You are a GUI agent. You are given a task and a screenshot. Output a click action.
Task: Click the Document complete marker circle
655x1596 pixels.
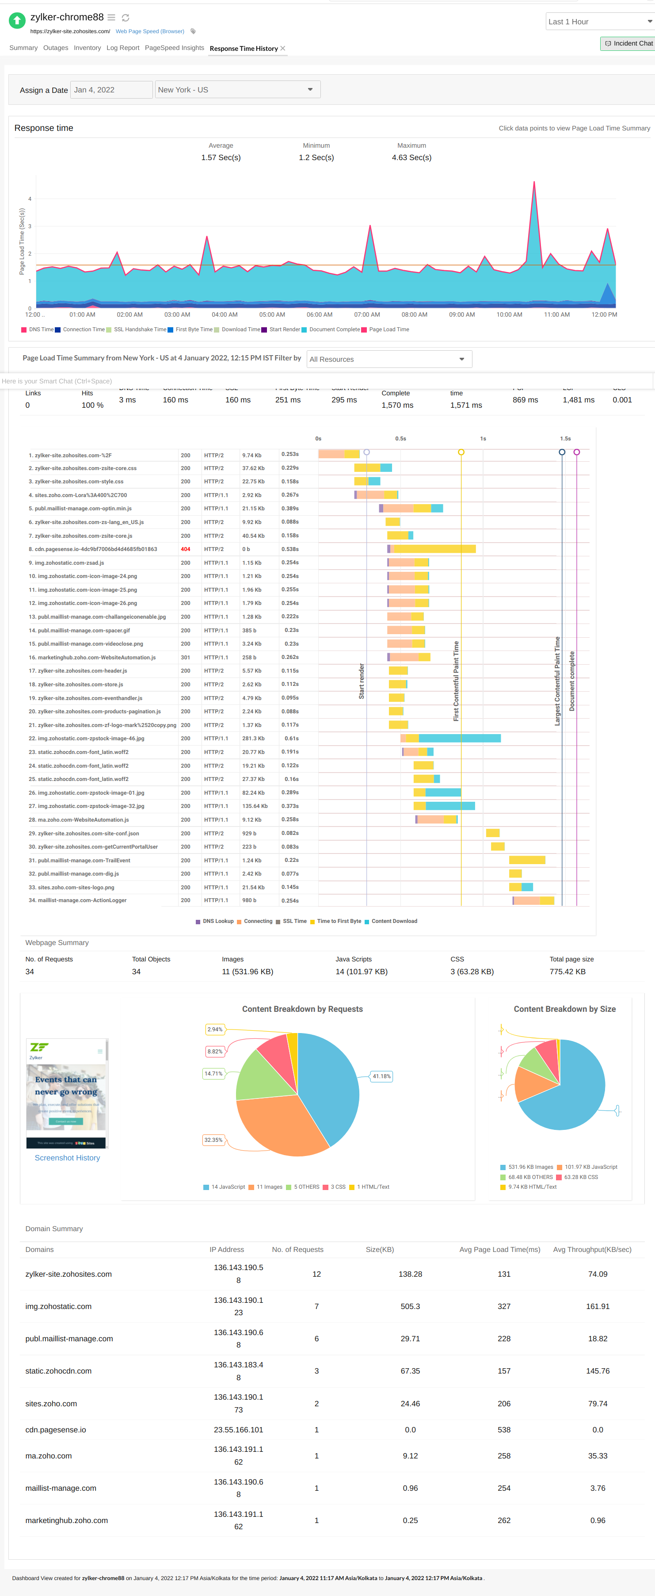576,452
